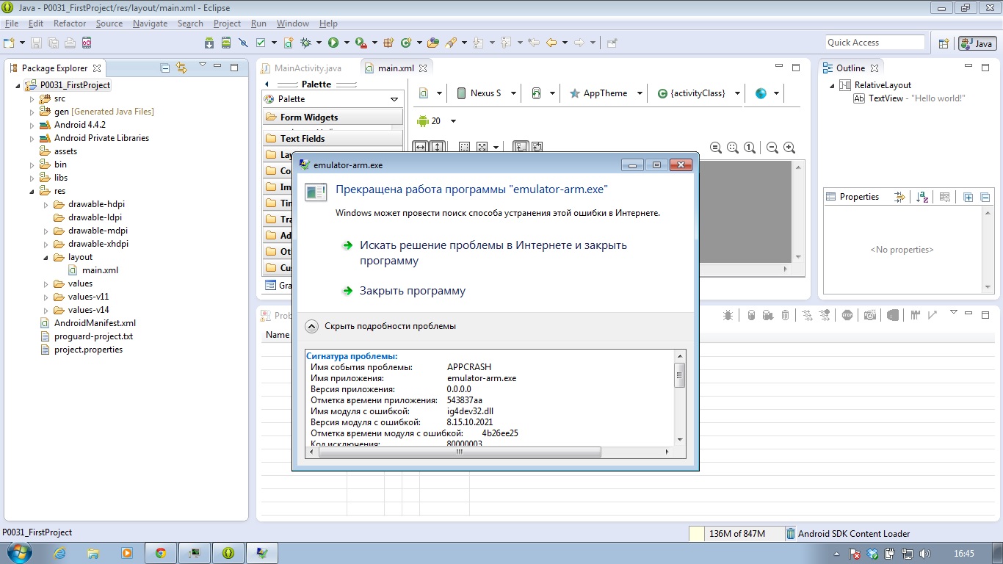1003x564 pixels.
Task: Toggle the zoom-to-fit layout button
Action: tap(733, 147)
